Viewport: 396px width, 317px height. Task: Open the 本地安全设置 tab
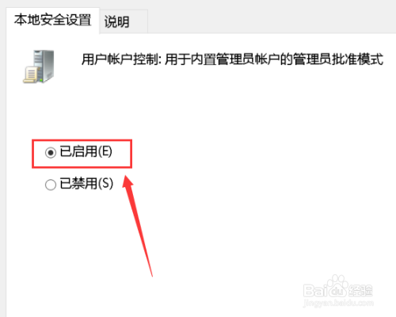(53, 20)
